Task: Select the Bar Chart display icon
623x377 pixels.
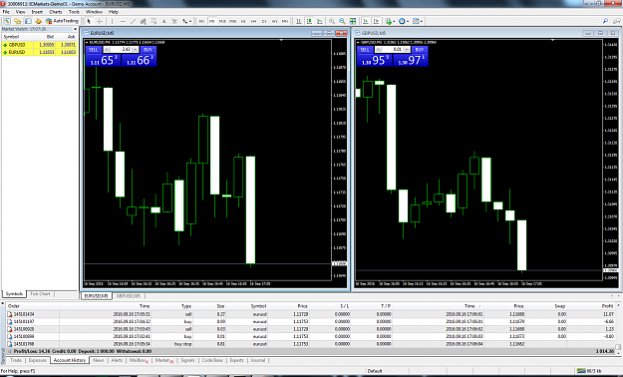Action: point(299,21)
